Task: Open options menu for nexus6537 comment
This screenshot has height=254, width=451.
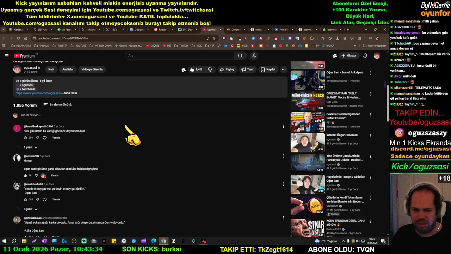Action: coord(283,156)
